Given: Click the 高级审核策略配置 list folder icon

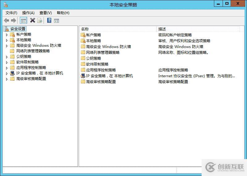Looking at the screenshot, I should click(x=83, y=82).
